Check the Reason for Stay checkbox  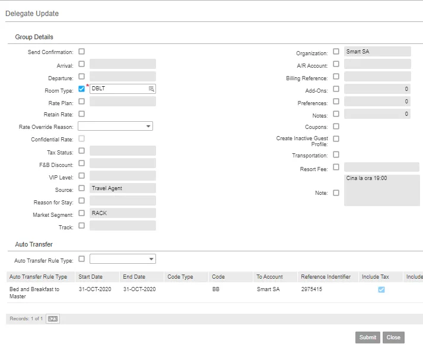pyautogui.click(x=81, y=200)
